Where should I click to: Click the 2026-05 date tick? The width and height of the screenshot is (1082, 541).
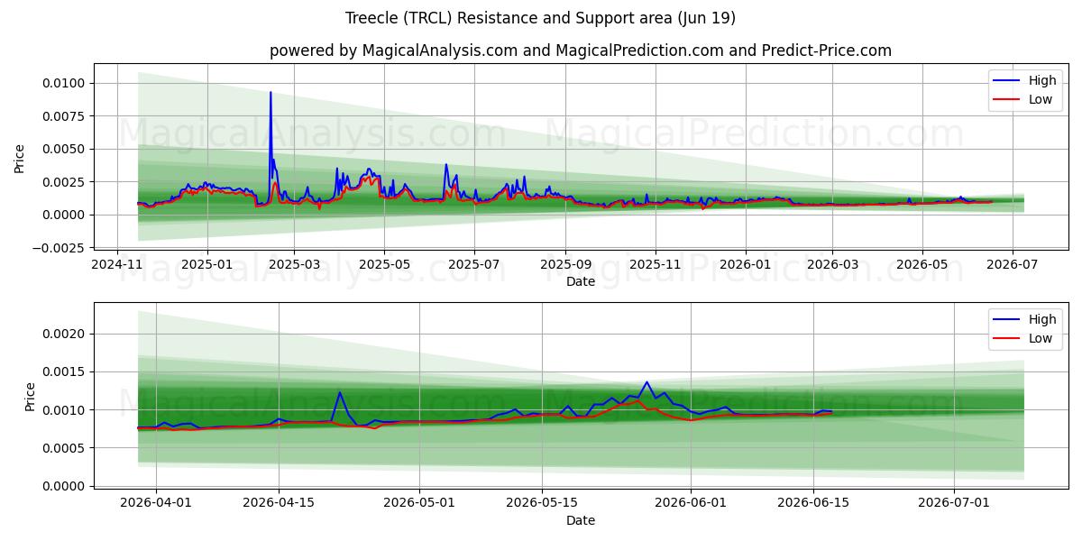point(922,265)
